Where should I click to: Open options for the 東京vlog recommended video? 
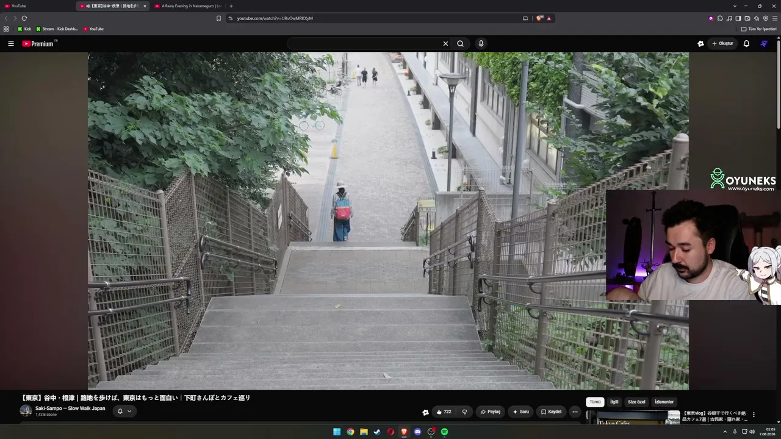tap(754, 415)
